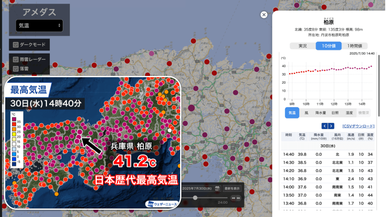Switch to the 実況 tab

coord(302,46)
